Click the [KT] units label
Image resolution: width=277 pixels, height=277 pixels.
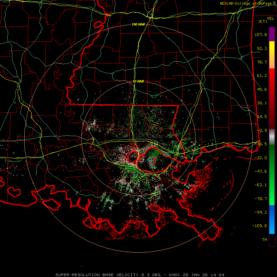pos(263,21)
